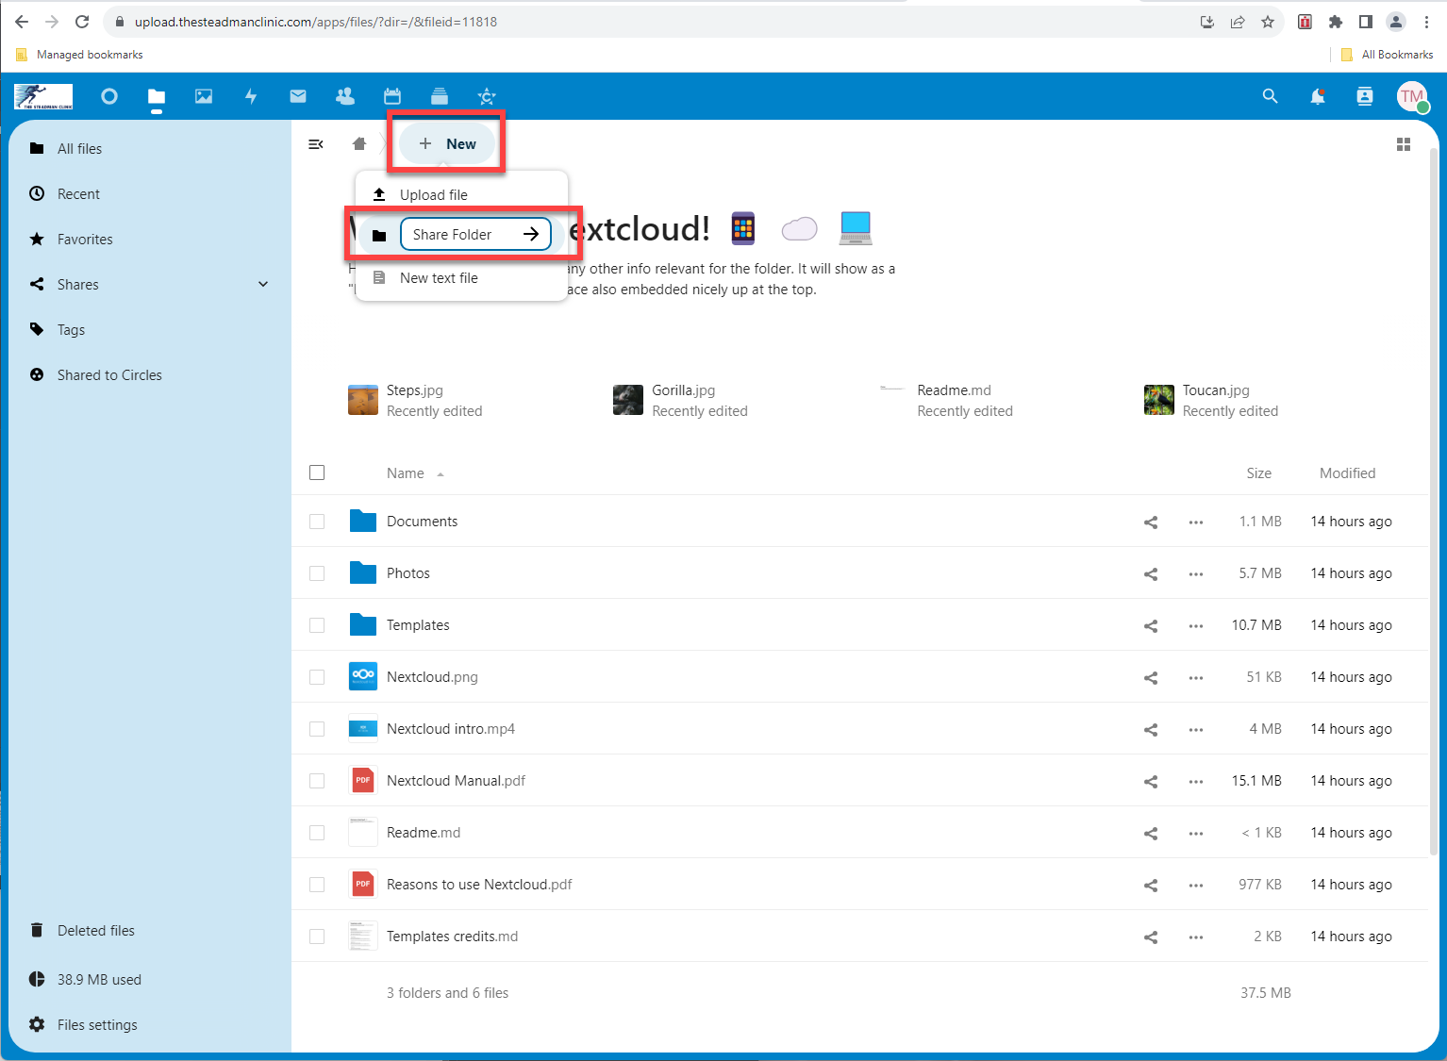The image size is (1447, 1061).
Task: Bookmark this page with the star icon
Action: 1268,22
